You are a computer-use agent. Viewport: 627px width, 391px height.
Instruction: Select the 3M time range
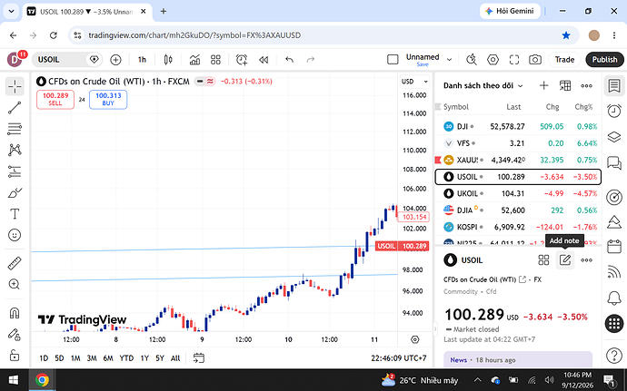(x=92, y=358)
